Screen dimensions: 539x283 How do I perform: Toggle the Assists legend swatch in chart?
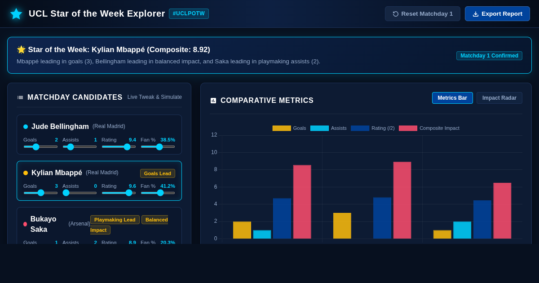tap(319, 128)
